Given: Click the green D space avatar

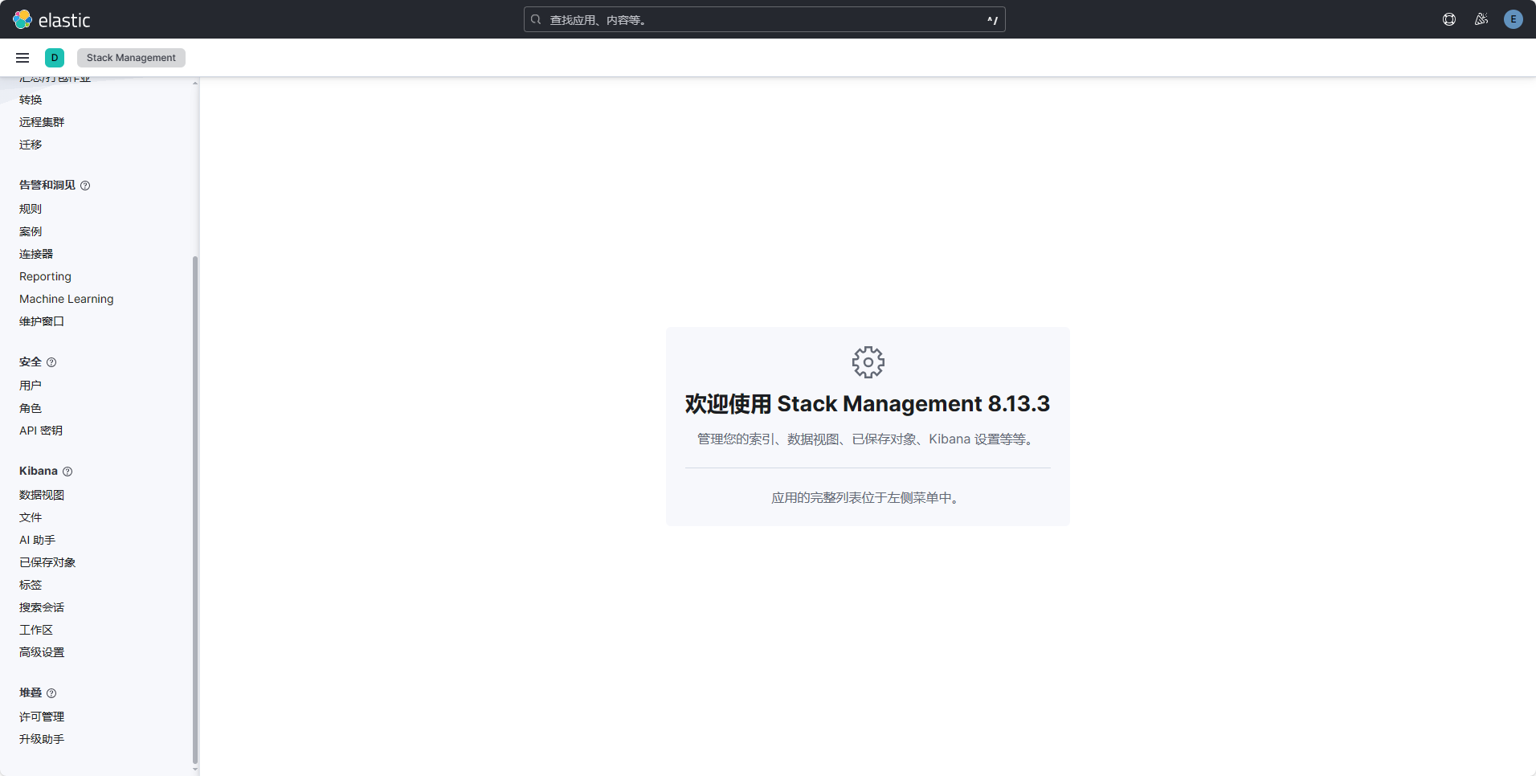Looking at the screenshot, I should coord(55,58).
